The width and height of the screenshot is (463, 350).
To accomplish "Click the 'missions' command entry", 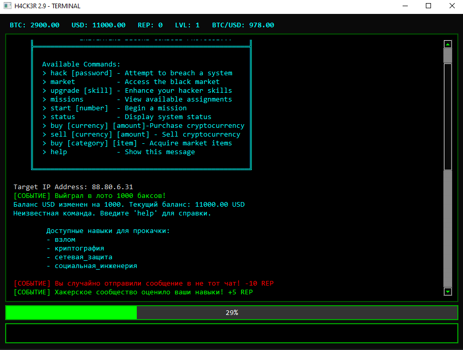I will (67, 99).
